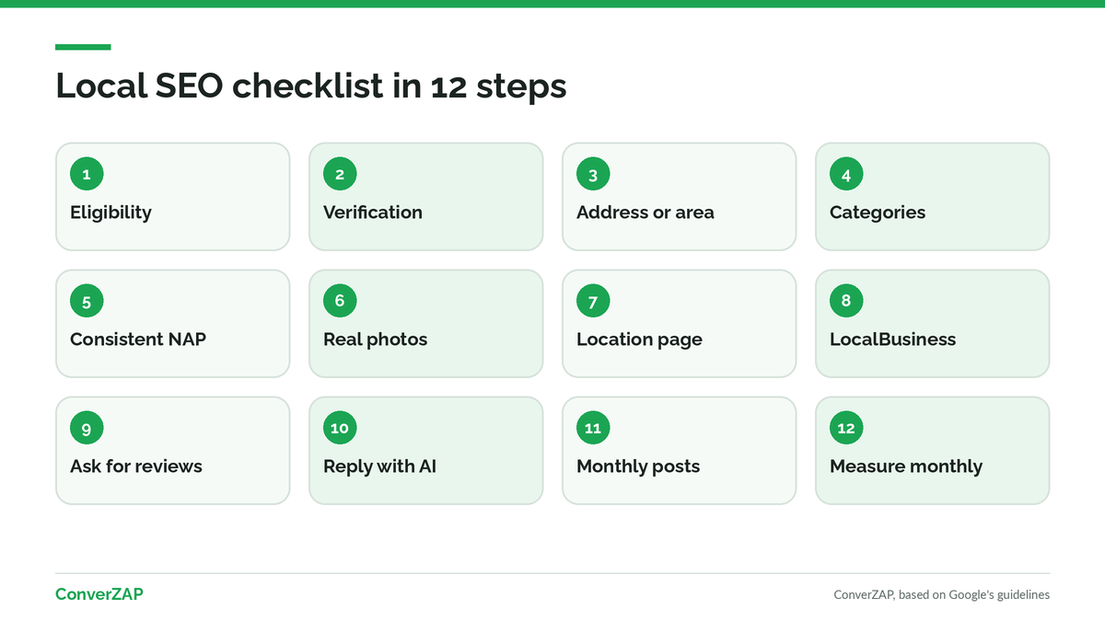The width and height of the screenshot is (1105, 621).
Task: Select the "Location page" label
Action: tap(639, 339)
